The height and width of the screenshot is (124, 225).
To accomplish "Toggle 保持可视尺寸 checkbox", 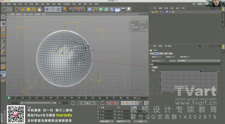I will click(x=164, y=61).
